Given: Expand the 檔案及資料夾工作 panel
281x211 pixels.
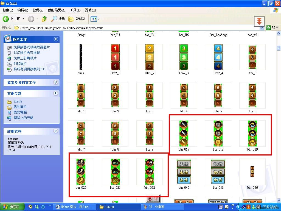Looking at the screenshot, I should click(56, 82).
